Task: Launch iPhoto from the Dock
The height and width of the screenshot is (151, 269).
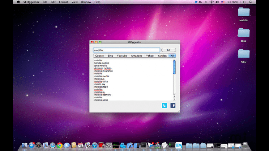Action: pyautogui.click(x=88, y=145)
